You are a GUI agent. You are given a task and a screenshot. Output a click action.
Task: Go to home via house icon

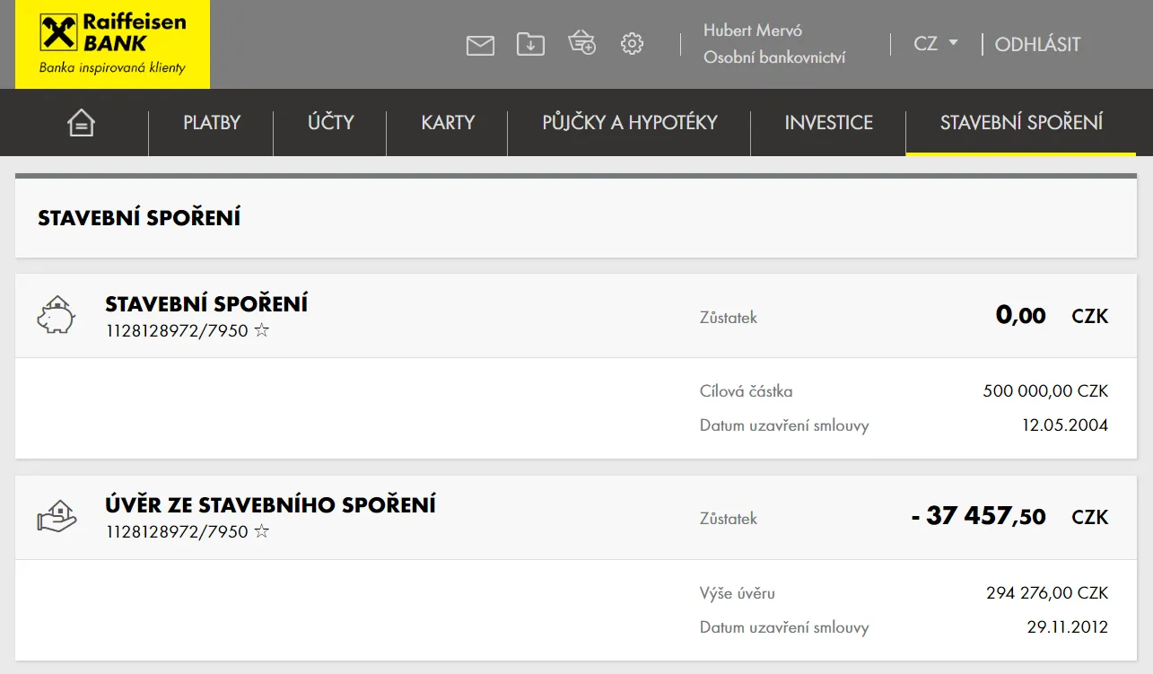point(81,123)
